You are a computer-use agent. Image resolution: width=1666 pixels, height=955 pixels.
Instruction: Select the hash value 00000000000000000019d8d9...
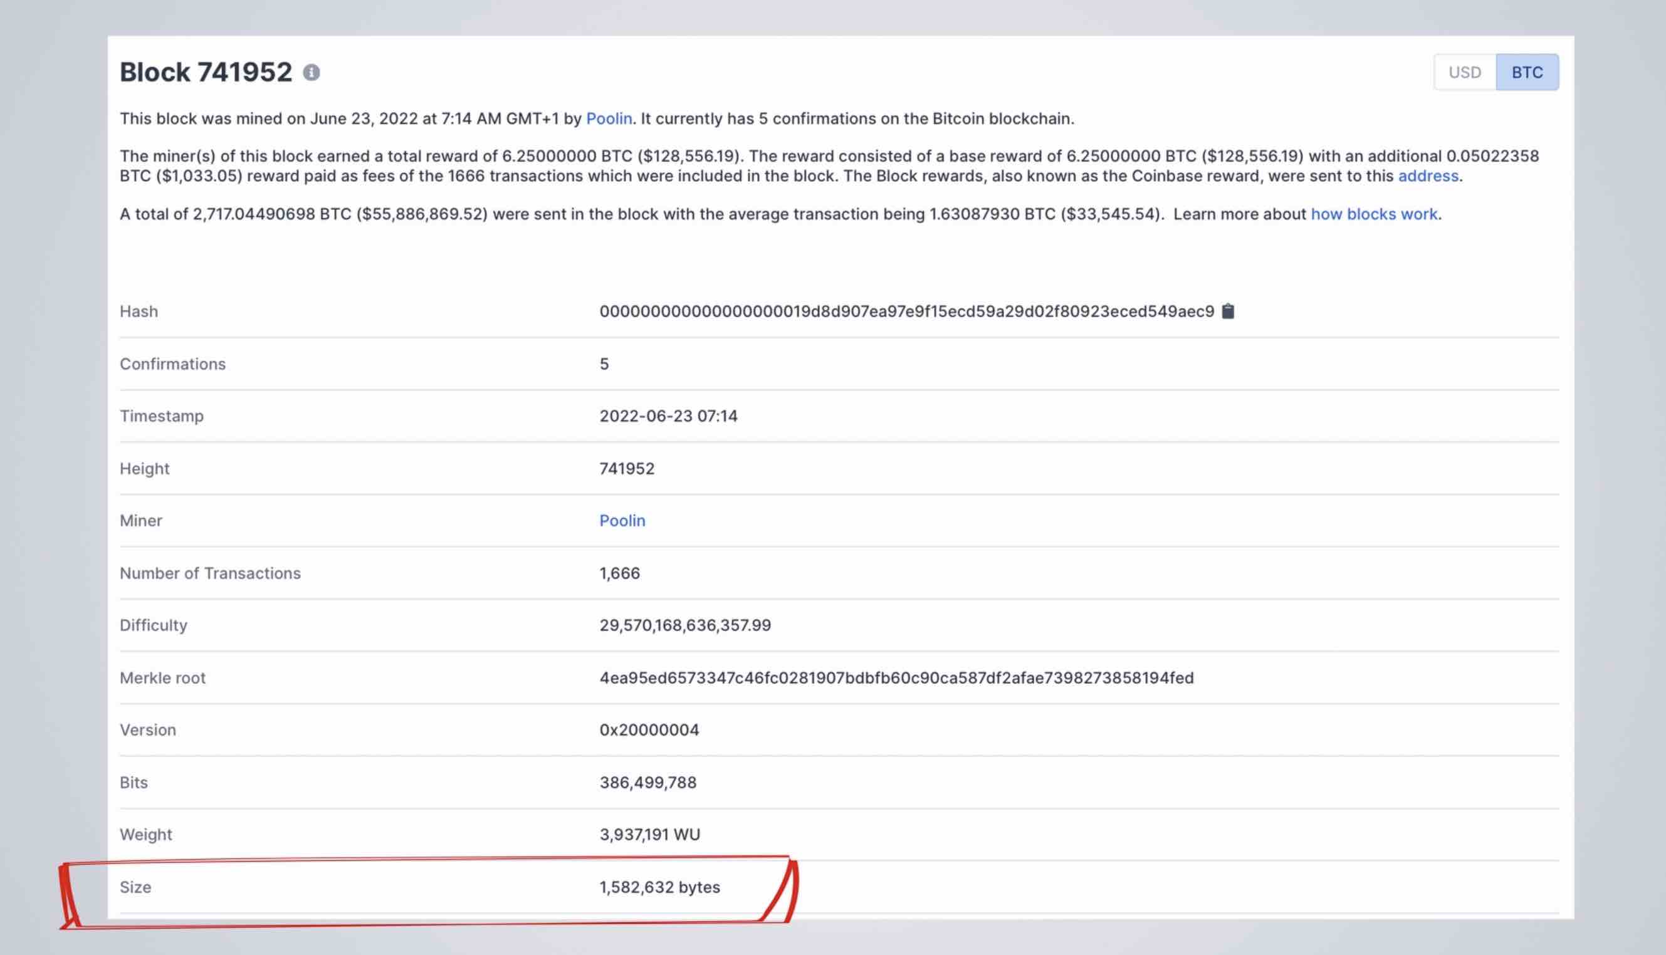point(907,311)
